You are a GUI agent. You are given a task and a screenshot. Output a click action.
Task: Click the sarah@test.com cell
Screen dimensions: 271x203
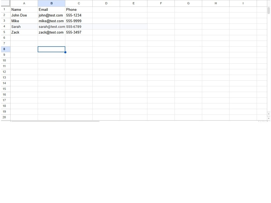51,27
